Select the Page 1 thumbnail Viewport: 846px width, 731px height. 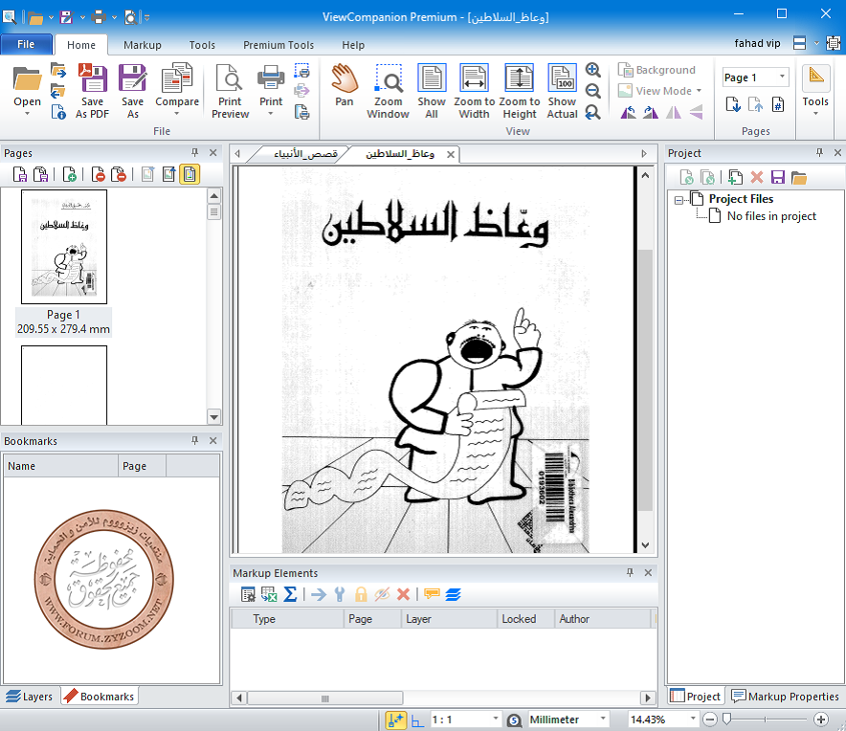click(x=64, y=247)
